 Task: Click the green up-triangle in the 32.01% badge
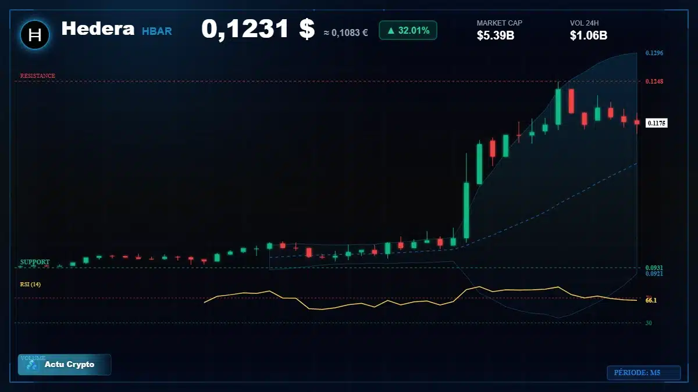click(391, 30)
